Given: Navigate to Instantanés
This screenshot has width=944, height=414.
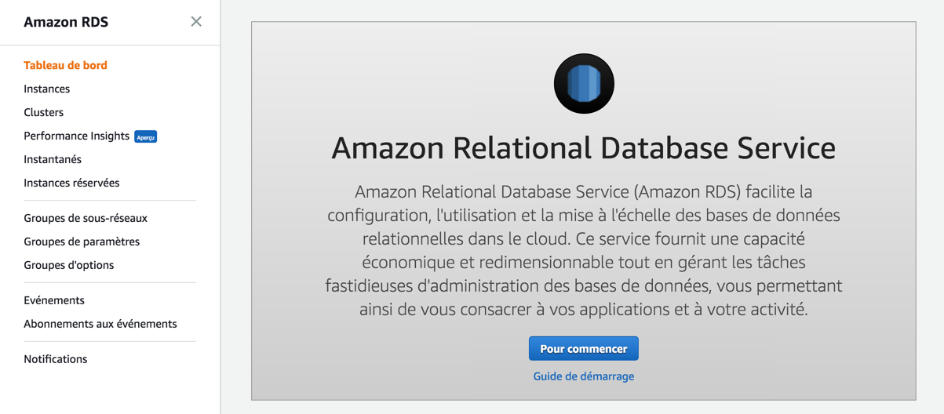Looking at the screenshot, I should [x=53, y=159].
